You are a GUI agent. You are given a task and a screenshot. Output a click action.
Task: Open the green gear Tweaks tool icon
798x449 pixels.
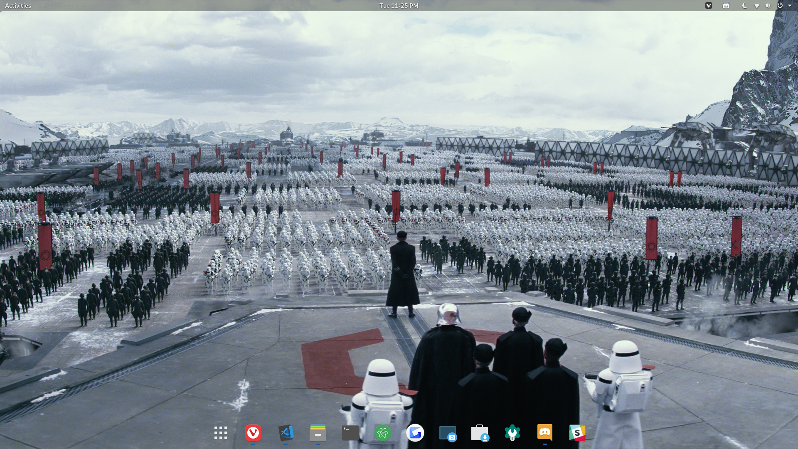pos(512,433)
